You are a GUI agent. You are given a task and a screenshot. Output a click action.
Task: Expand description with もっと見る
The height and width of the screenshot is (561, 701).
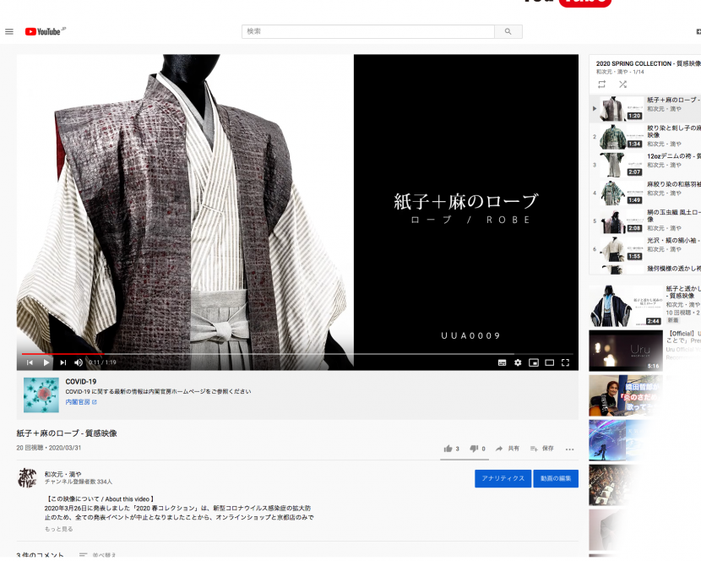(58, 529)
